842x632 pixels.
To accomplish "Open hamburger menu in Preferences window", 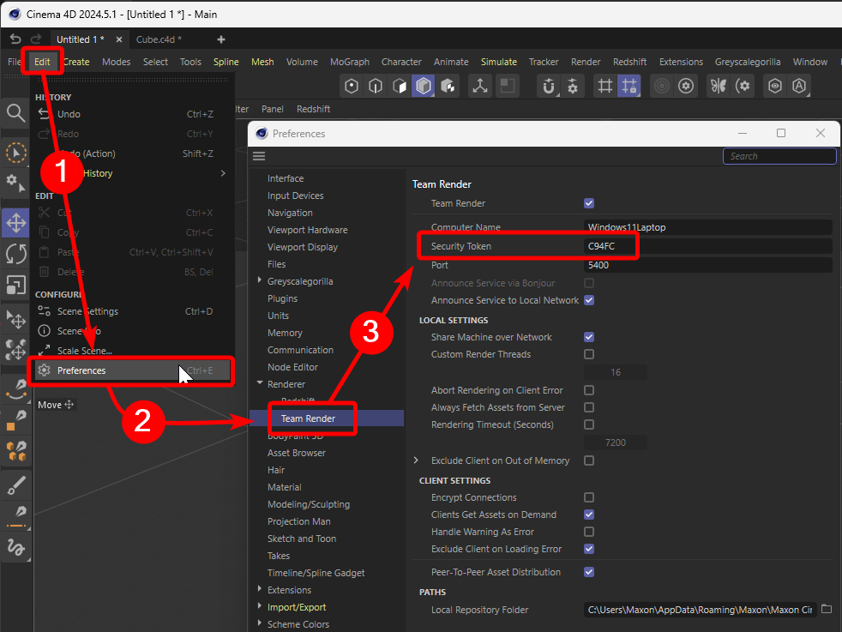I will (259, 156).
